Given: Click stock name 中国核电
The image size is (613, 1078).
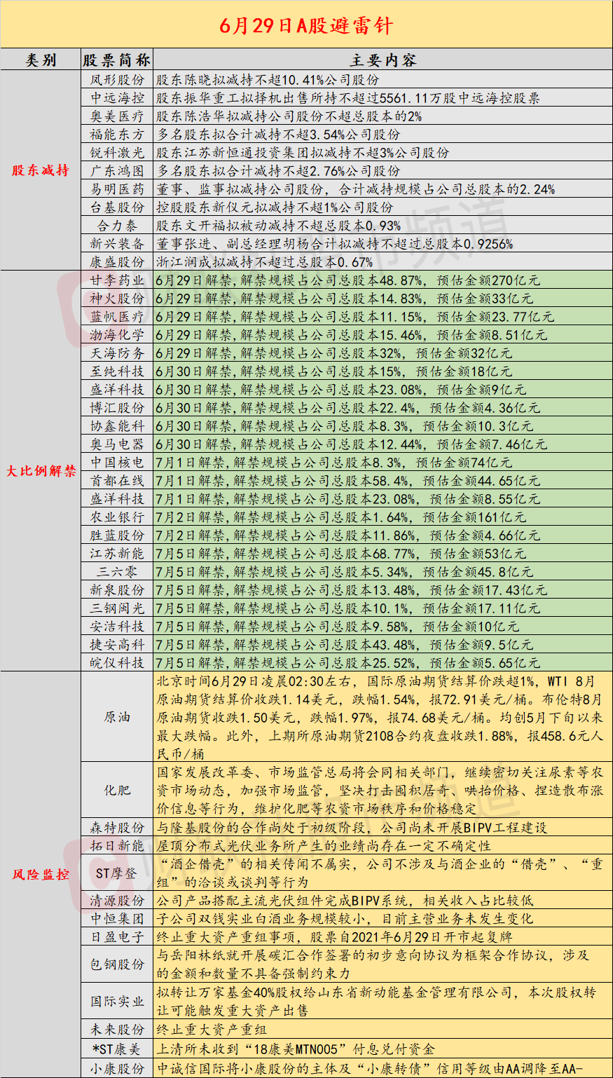Looking at the screenshot, I should click(117, 463).
